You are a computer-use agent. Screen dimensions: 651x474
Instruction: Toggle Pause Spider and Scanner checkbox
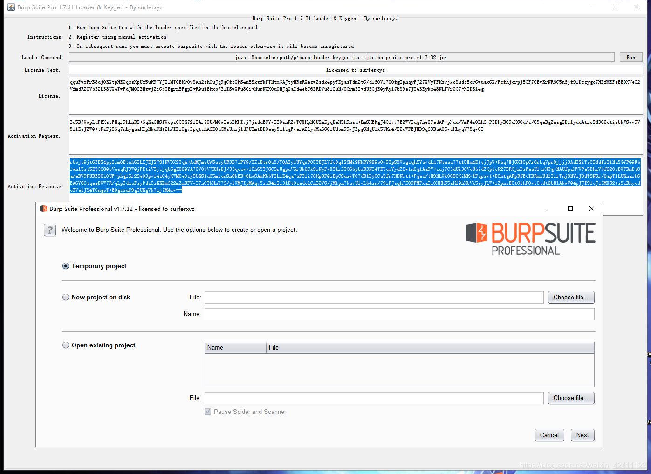pos(208,412)
